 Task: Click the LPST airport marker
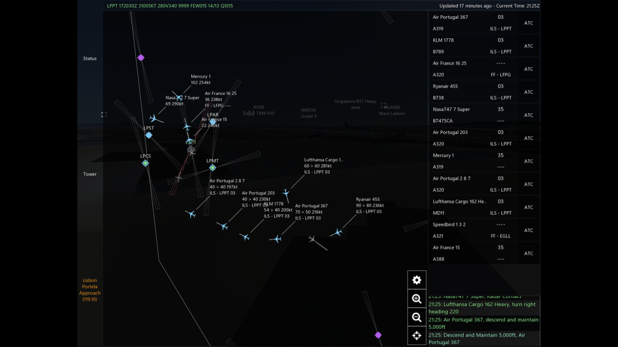tap(149, 135)
